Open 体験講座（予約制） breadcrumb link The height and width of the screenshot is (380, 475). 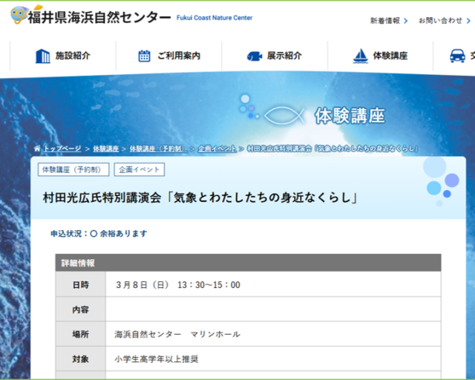158,148
